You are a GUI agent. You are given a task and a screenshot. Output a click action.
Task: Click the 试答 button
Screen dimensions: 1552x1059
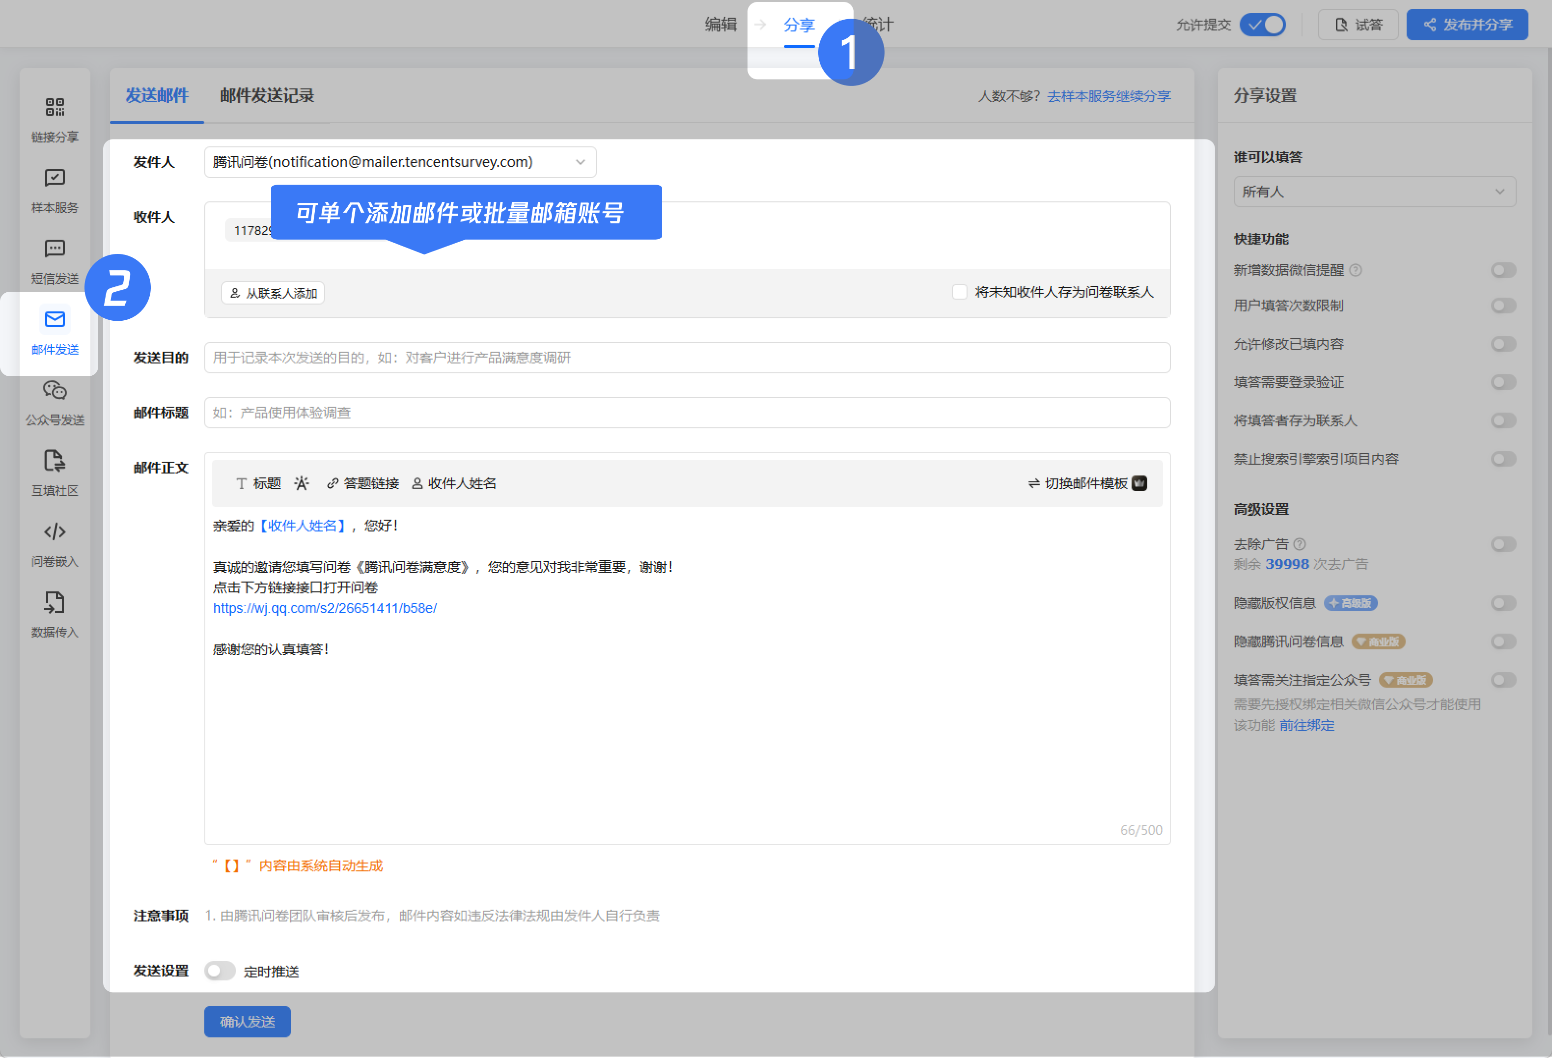(x=1358, y=25)
